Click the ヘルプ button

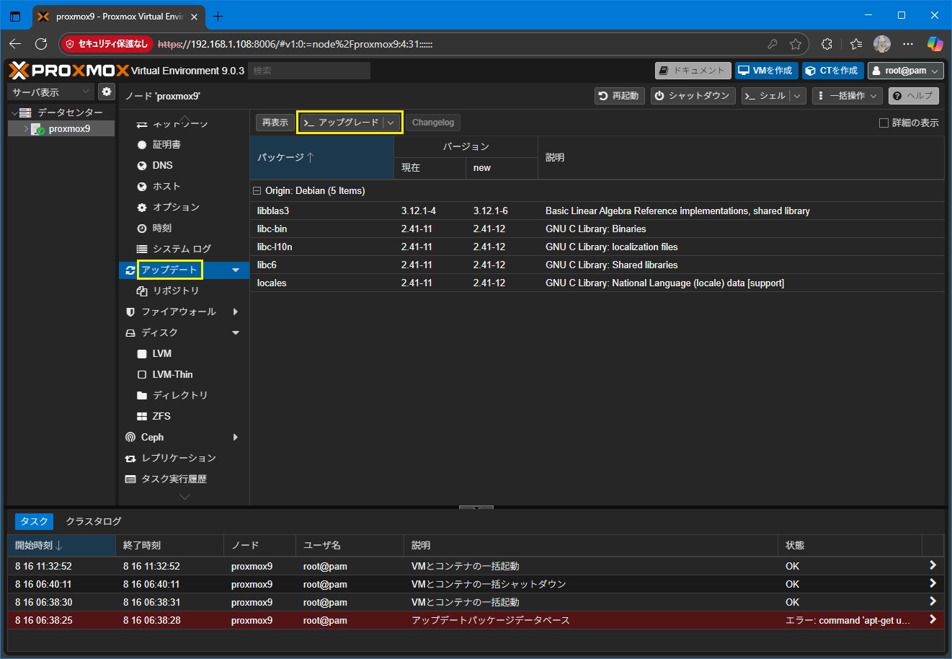(x=914, y=95)
